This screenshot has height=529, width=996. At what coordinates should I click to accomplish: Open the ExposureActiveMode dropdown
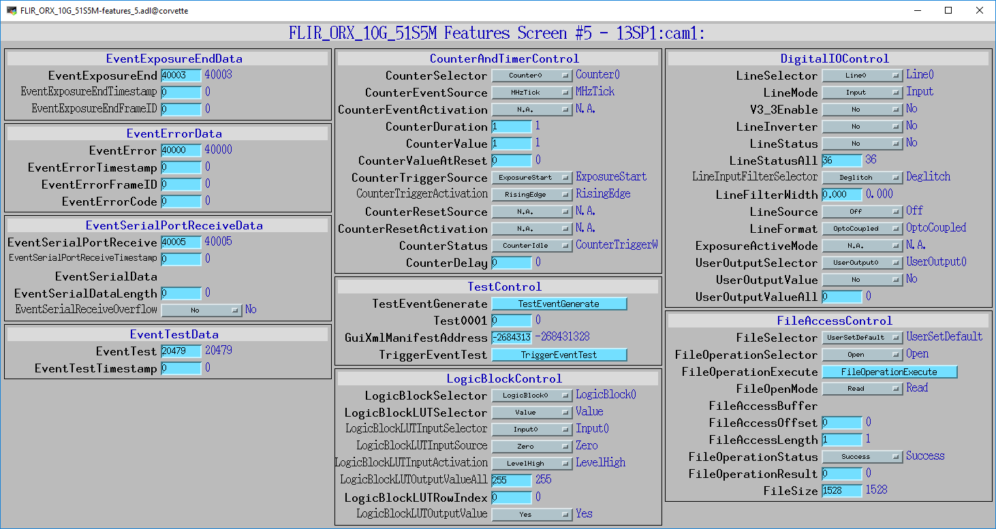(862, 246)
